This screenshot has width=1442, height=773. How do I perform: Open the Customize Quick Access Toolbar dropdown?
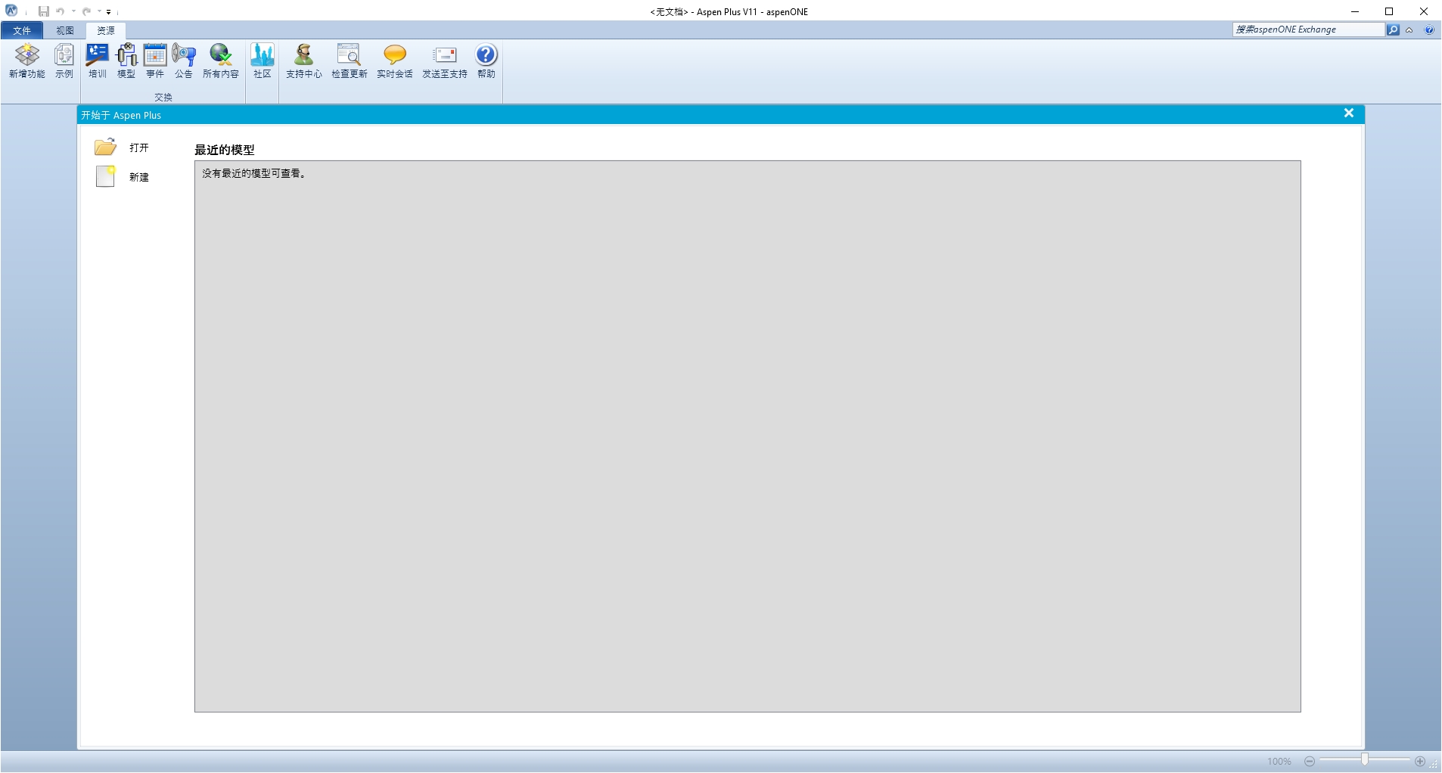(x=109, y=12)
